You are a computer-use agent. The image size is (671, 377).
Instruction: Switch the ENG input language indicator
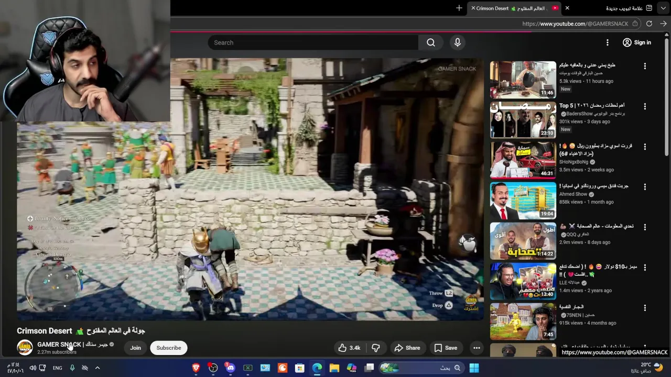click(58, 368)
